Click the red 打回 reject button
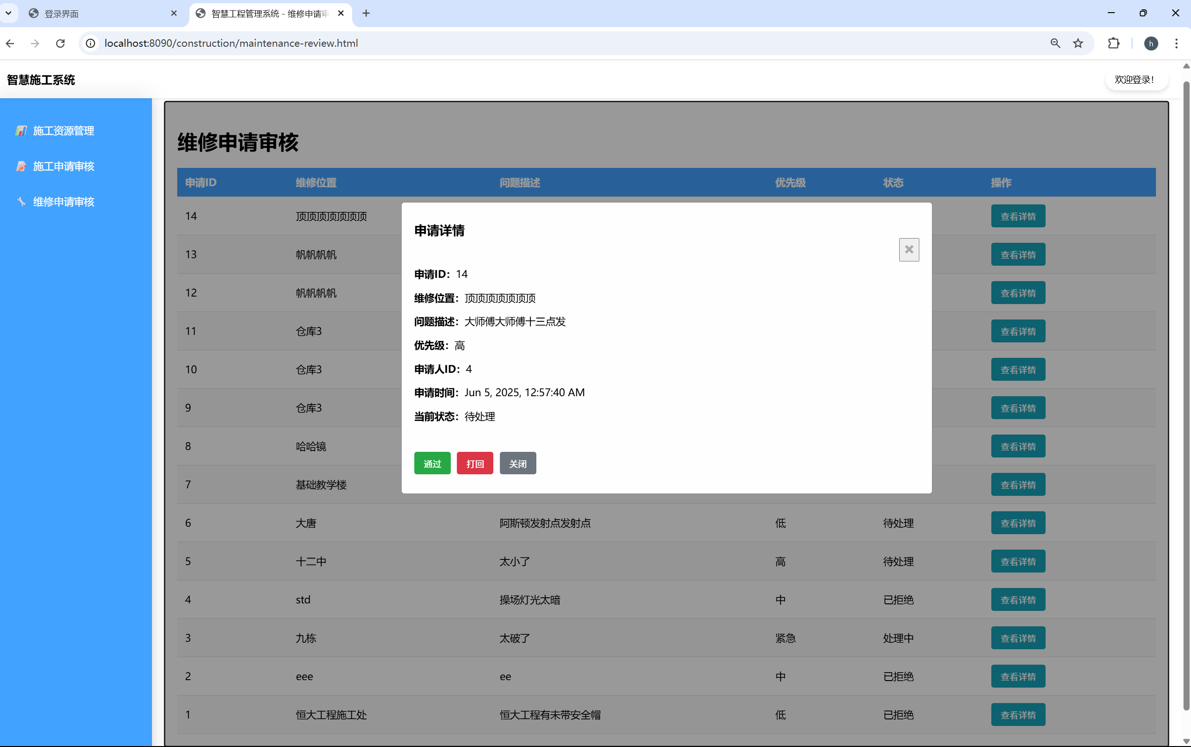1191x747 pixels. pos(475,464)
